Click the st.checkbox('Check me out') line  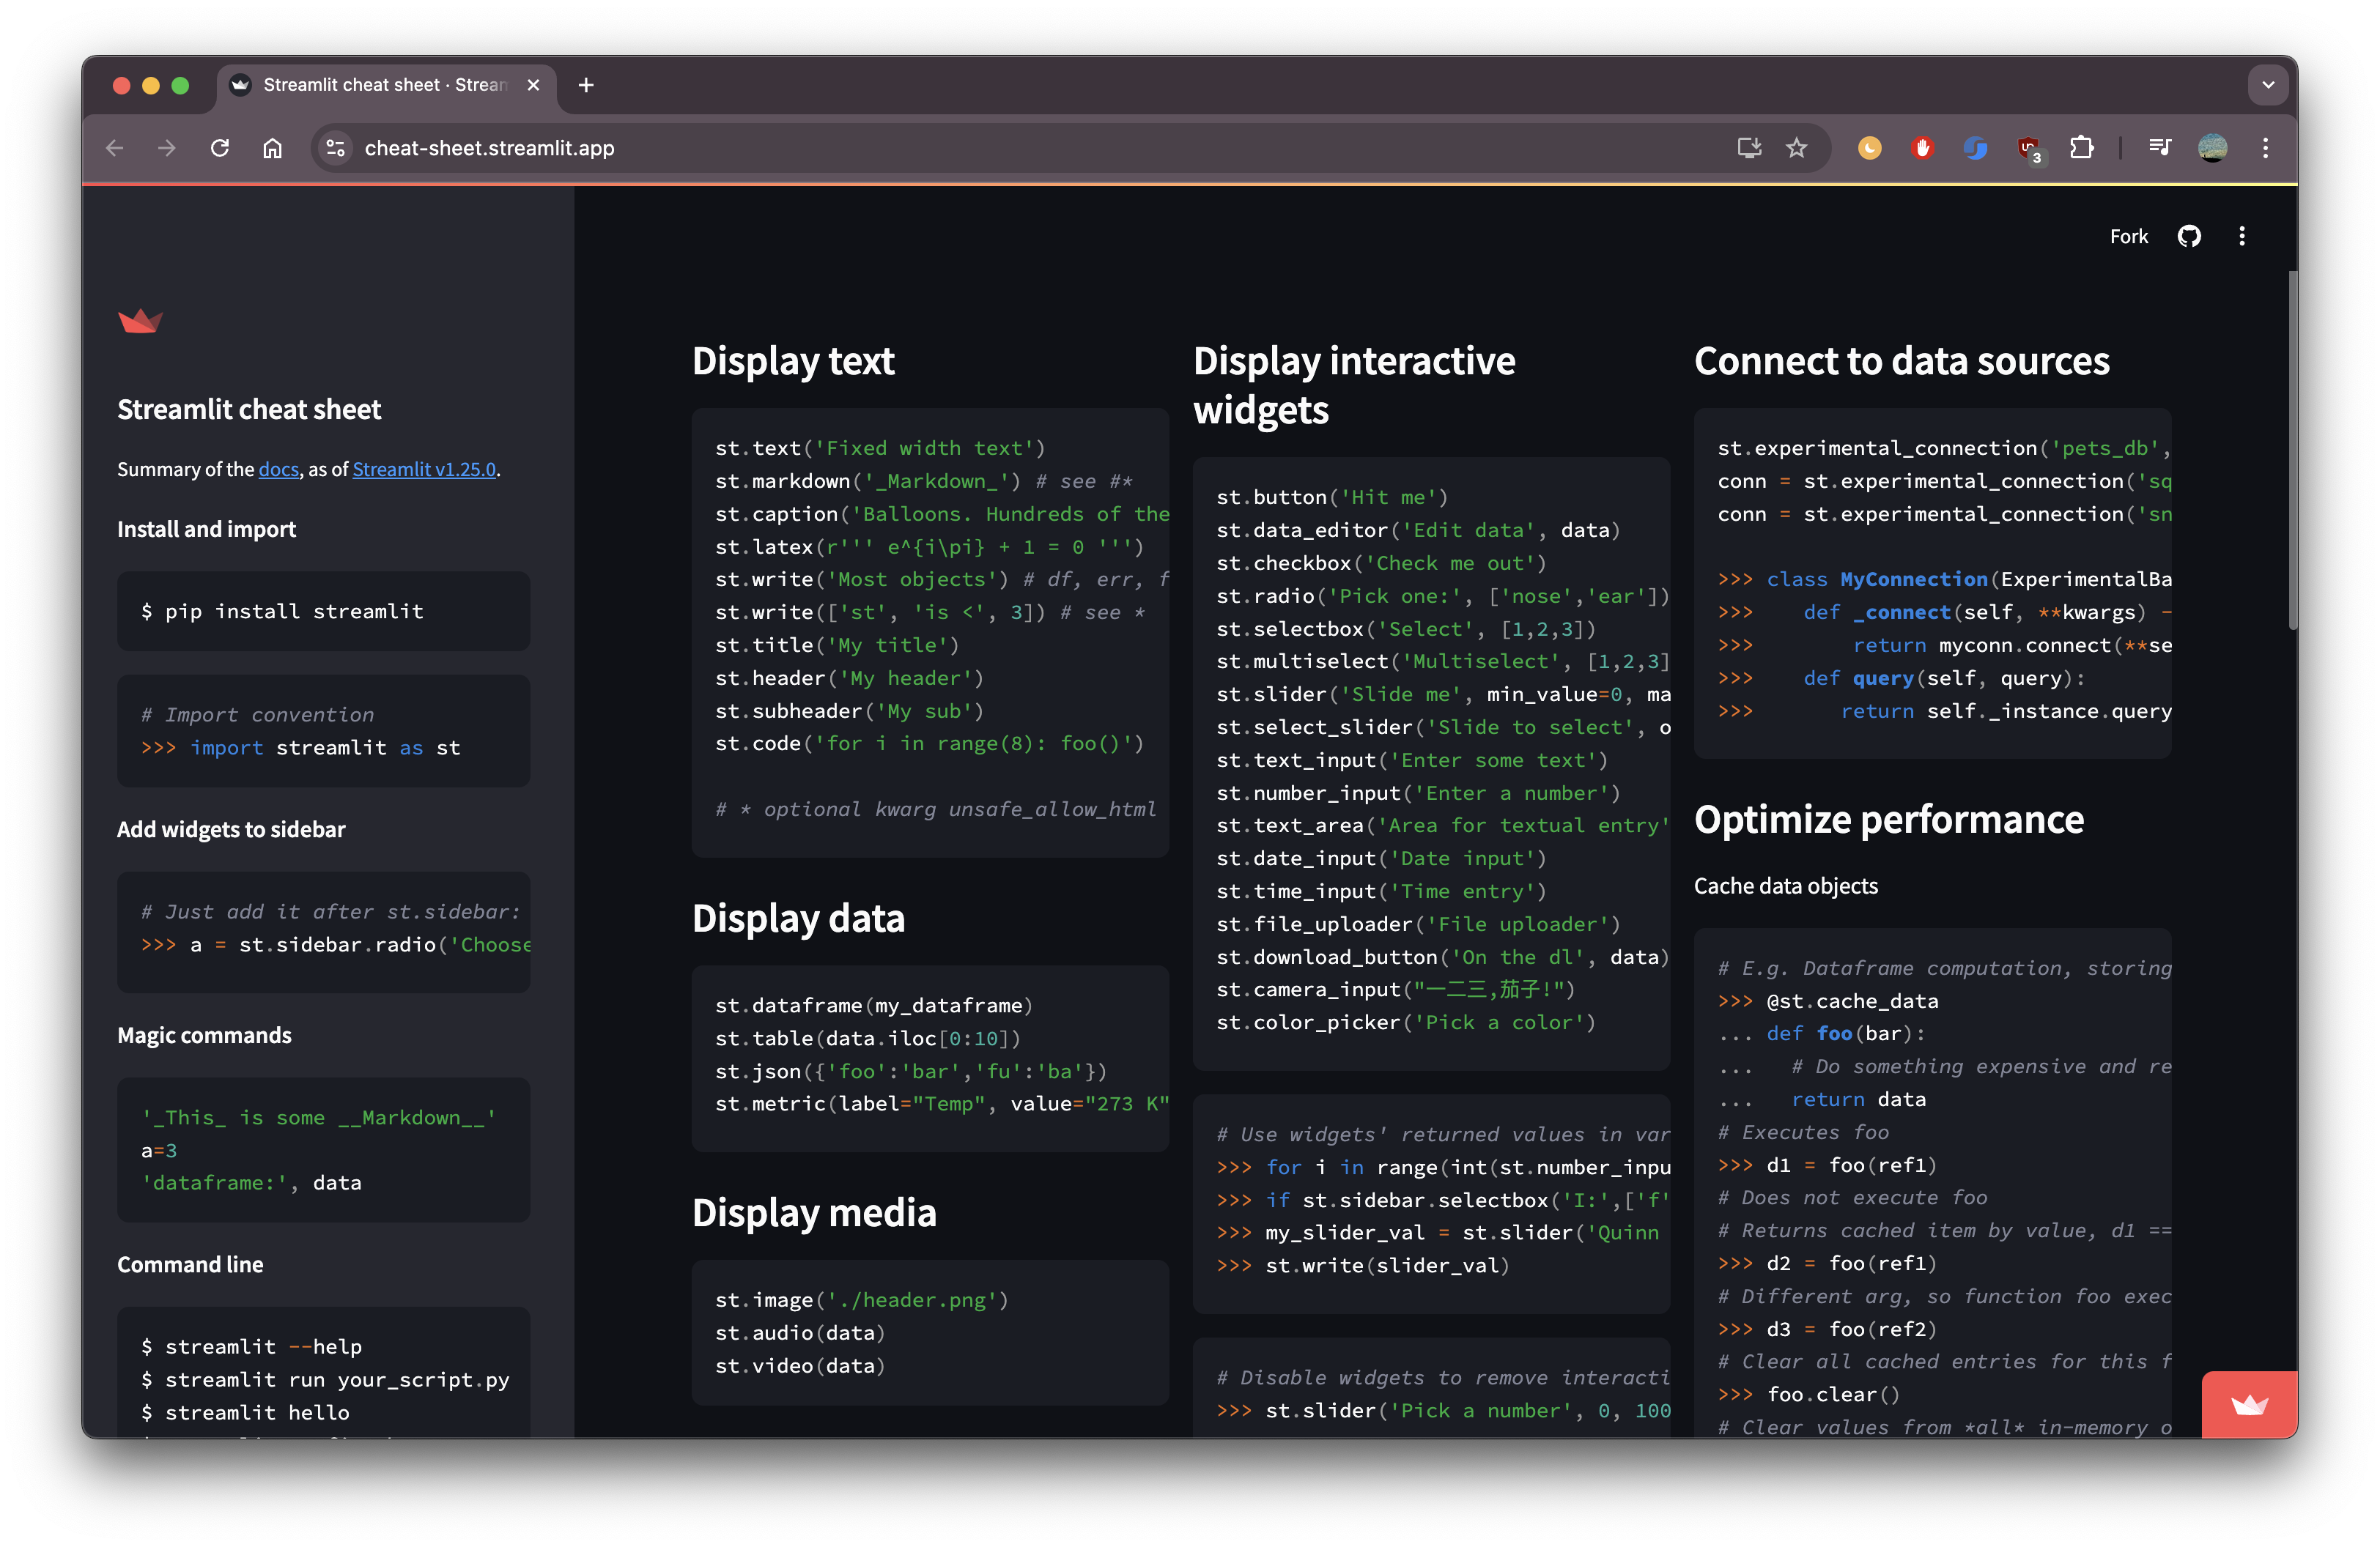point(1381,563)
